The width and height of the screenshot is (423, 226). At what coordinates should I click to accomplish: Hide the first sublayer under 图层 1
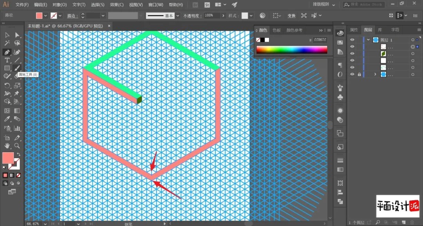[352, 47]
